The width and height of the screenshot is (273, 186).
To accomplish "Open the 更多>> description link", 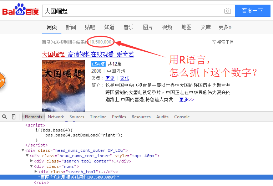I will (x=187, y=99).
